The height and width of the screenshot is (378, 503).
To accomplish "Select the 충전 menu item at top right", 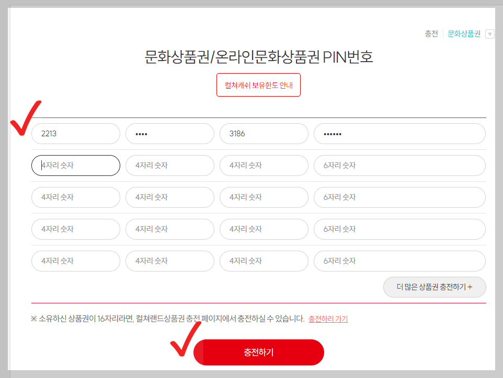I will click(x=431, y=33).
